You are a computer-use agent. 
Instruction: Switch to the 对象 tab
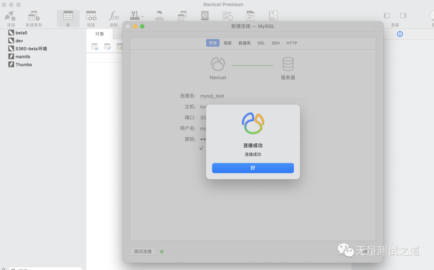[x=100, y=34]
